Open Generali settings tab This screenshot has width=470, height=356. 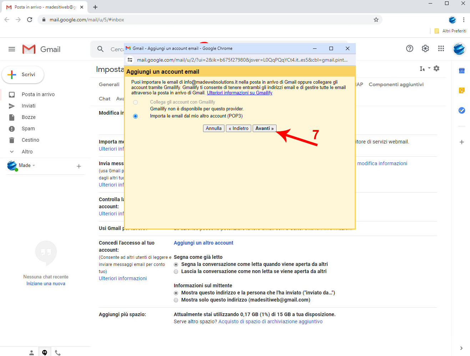pos(109,84)
